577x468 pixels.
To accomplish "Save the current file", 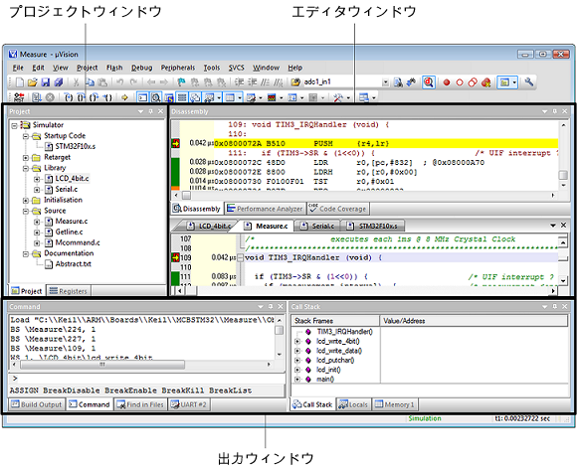I will [x=45, y=82].
